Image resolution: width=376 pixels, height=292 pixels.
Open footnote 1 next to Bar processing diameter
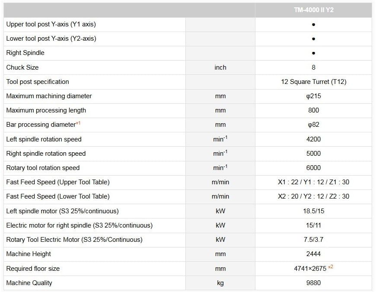pos(78,124)
